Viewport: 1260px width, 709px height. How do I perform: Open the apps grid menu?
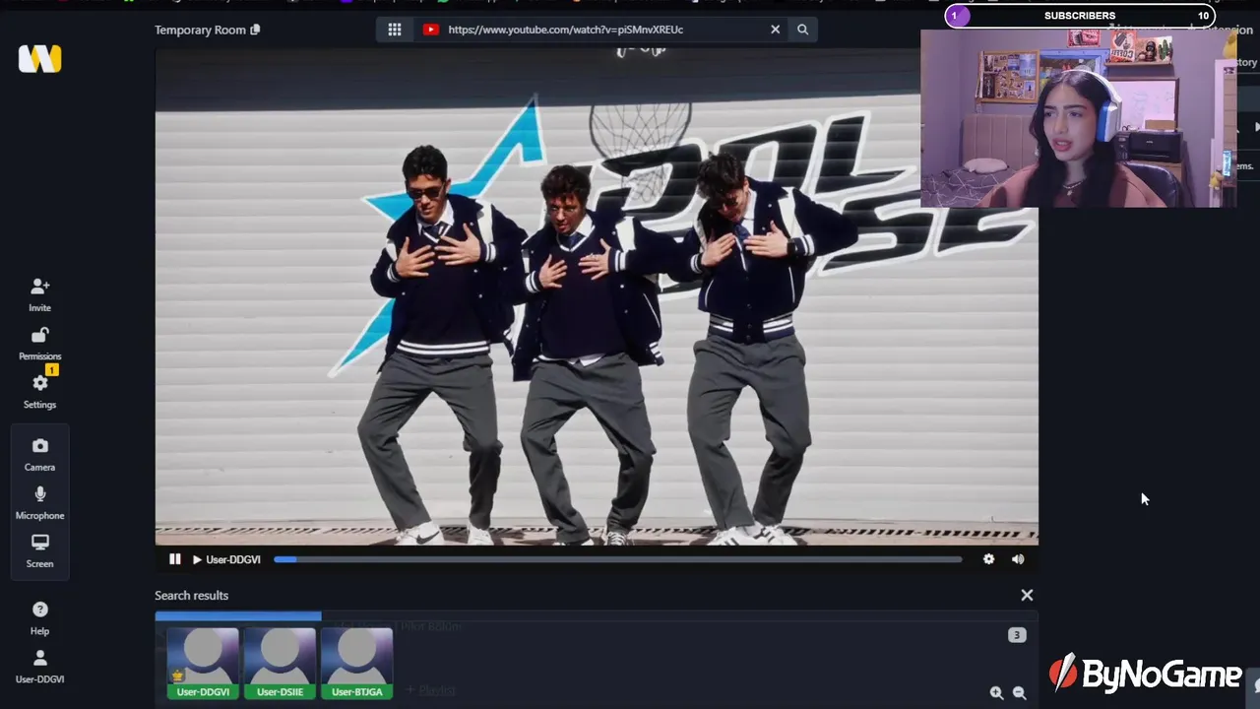tap(395, 30)
